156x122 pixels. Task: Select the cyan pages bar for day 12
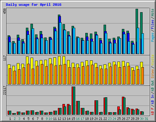tap(60, 38)
